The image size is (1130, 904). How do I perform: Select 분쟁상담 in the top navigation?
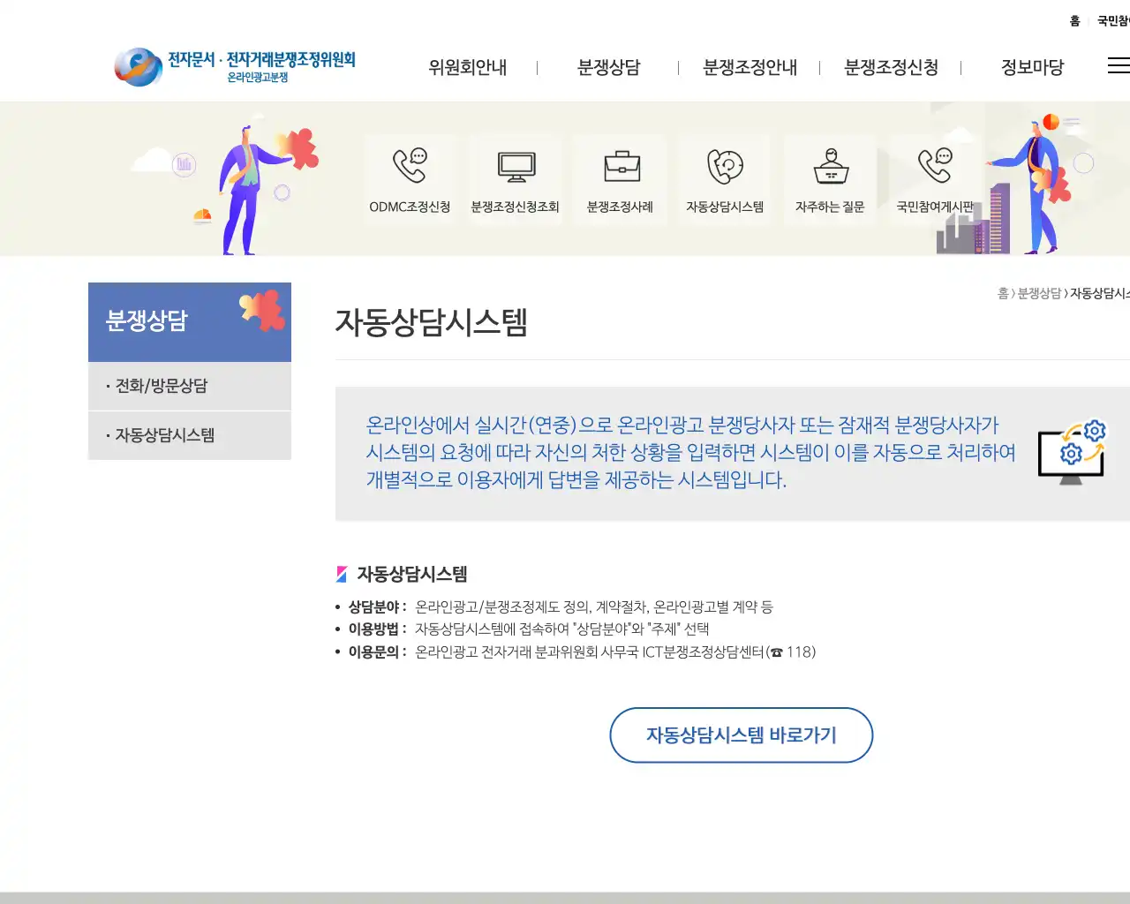coord(609,67)
